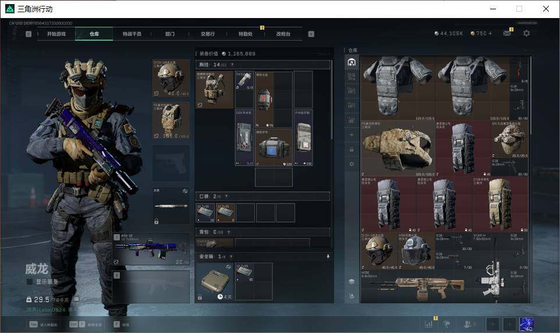
Task: Select the empty second weapon slot
Action: click(x=151, y=286)
